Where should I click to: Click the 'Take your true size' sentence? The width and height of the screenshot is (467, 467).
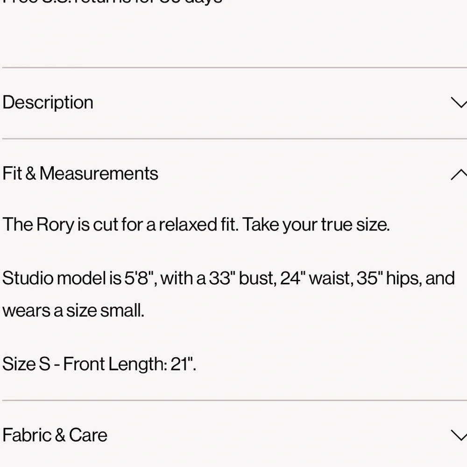point(316,225)
